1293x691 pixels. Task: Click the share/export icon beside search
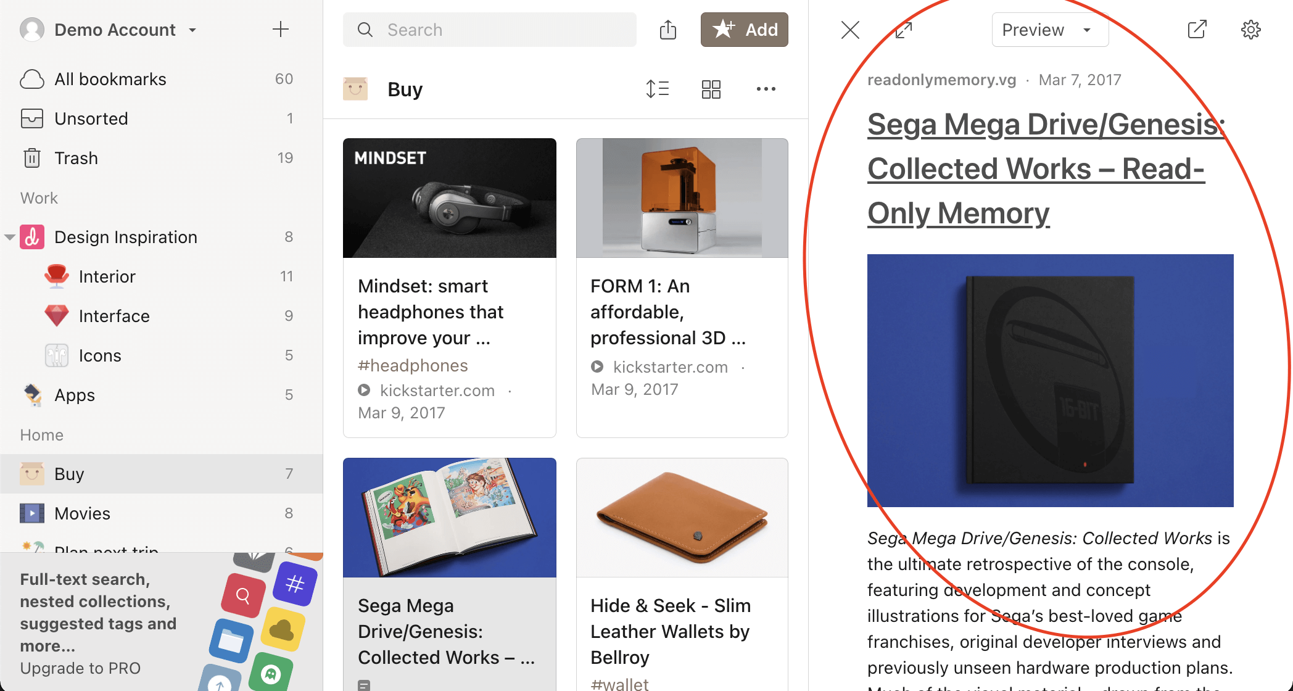pos(668,30)
